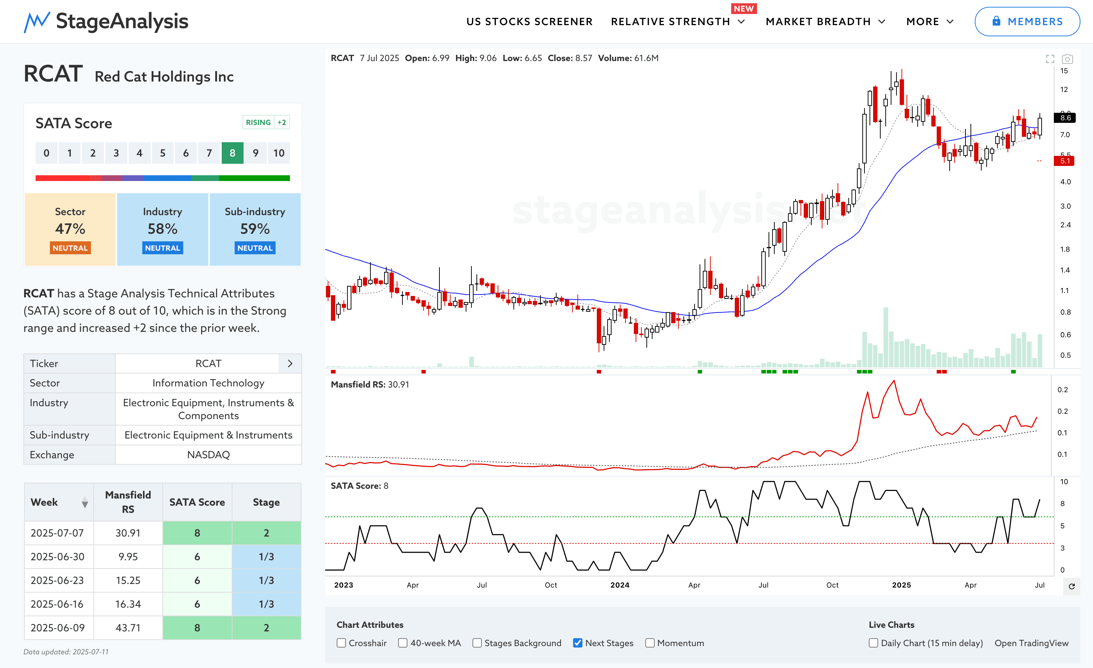
Task: Expand the Market Breadth dropdown chevron
Action: pos(882,22)
